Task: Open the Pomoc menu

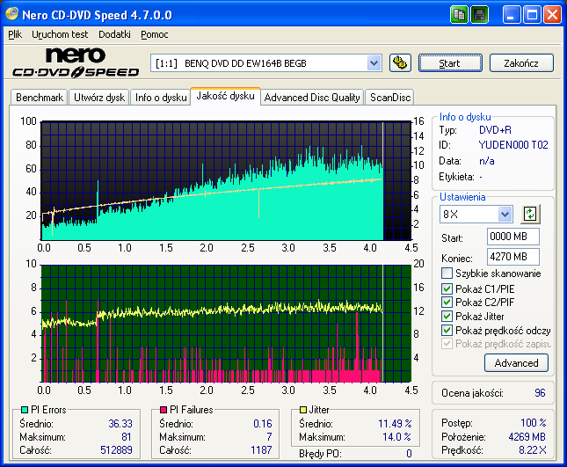Action: click(x=155, y=34)
